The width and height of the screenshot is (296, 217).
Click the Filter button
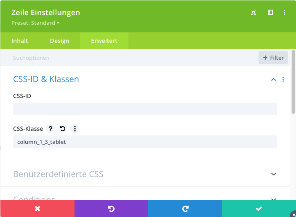pos(273,58)
